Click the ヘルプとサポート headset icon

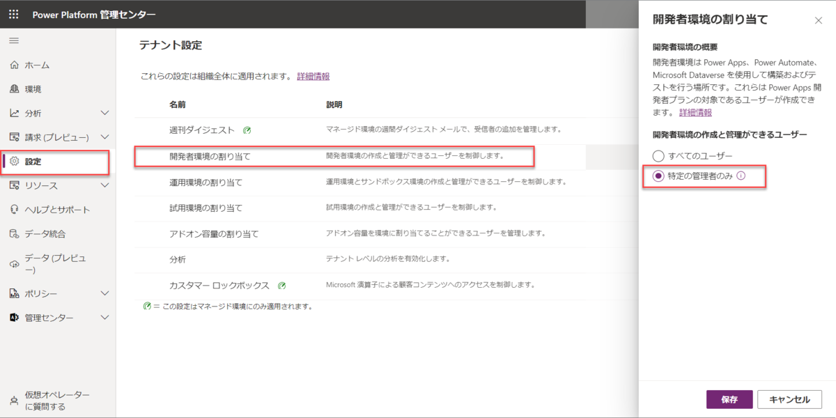(x=14, y=210)
